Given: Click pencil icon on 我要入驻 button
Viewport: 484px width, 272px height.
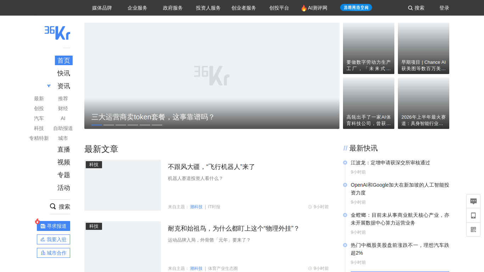Looking at the screenshot, I should pos(43,239).
